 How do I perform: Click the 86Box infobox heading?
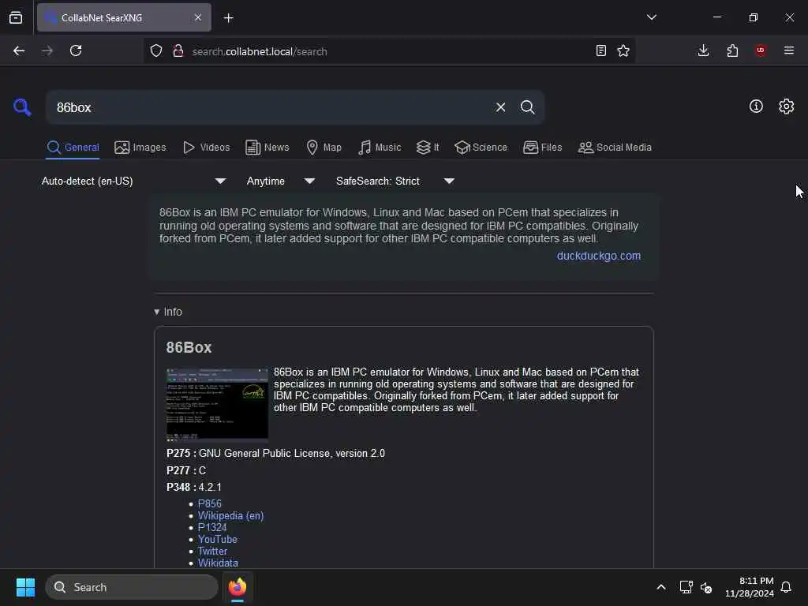tap(189, 347)
